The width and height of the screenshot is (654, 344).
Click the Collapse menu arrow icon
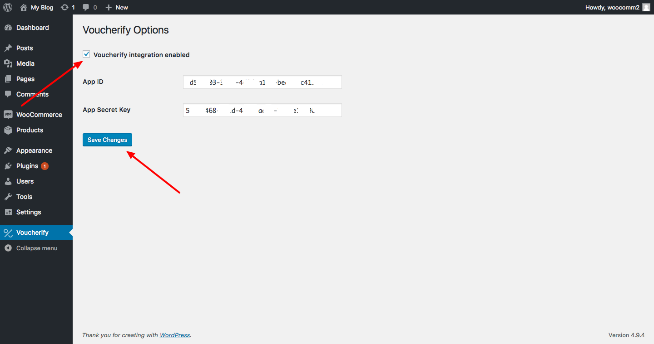[8, 248]
